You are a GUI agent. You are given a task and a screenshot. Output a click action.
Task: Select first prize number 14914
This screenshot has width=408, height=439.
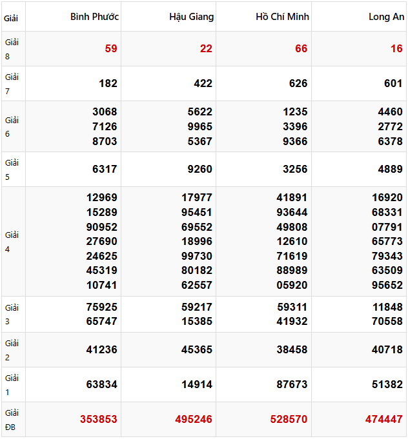click(197, 384)
